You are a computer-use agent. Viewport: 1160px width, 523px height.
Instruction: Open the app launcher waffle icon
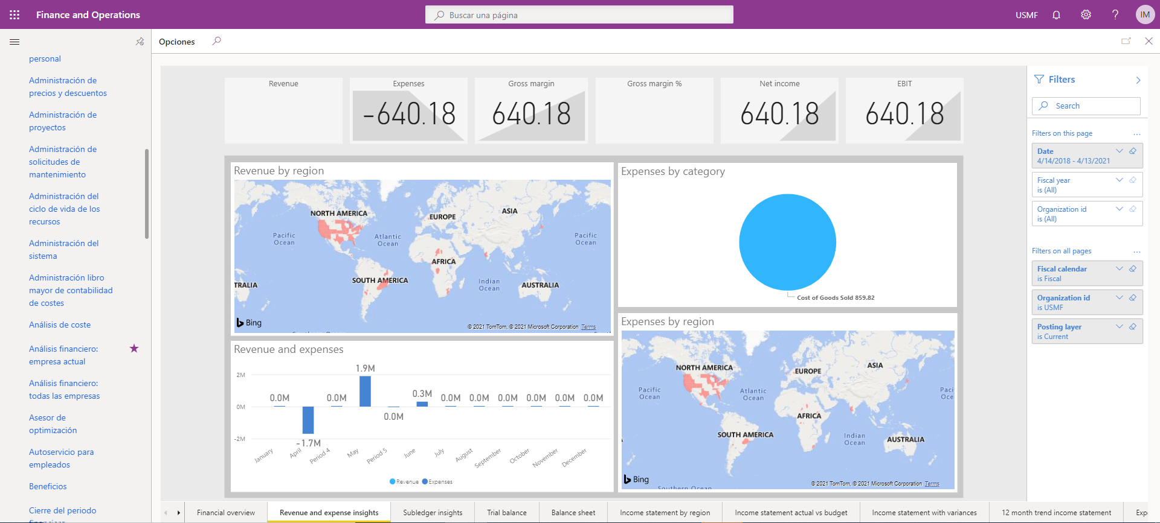coord(14,14)
